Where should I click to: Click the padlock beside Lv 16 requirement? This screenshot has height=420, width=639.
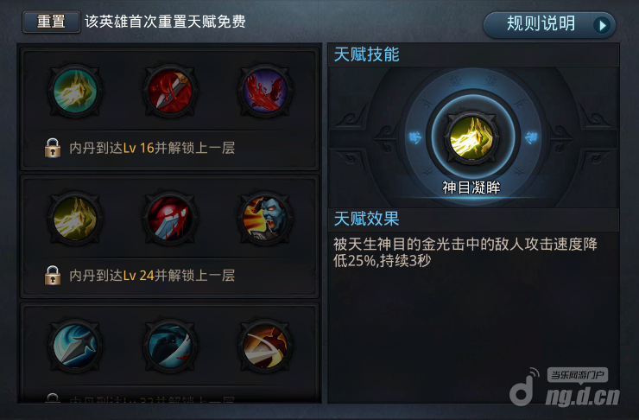[x=53, y=148]
